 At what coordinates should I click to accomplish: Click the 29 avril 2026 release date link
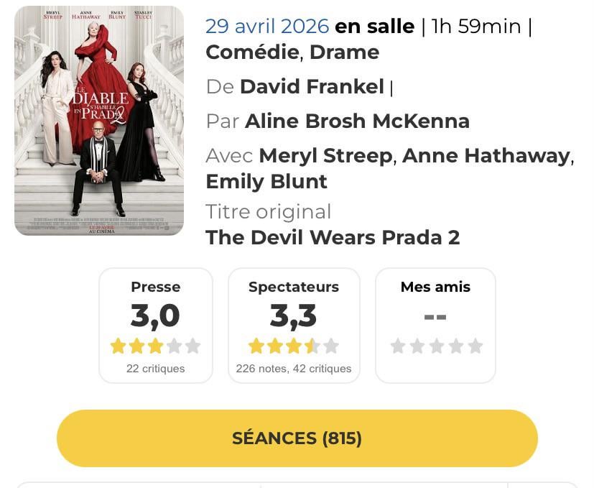click(266, 27)
